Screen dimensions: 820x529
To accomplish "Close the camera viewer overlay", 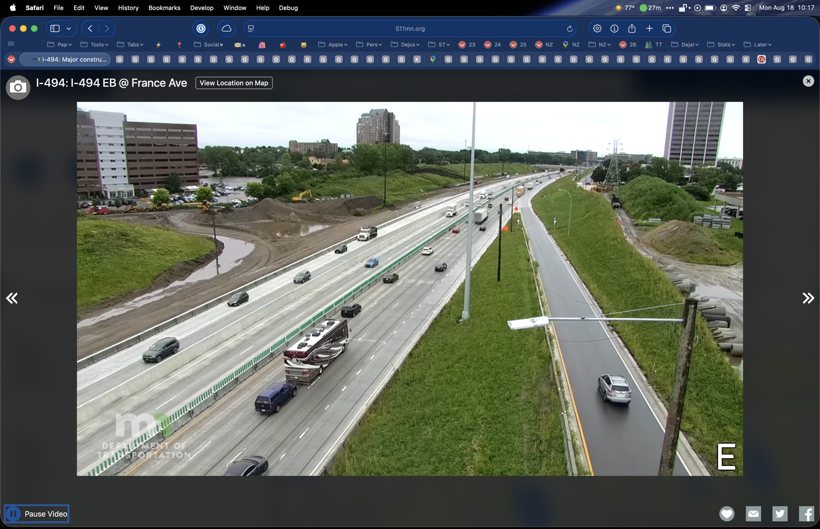I will pos(808,81).
